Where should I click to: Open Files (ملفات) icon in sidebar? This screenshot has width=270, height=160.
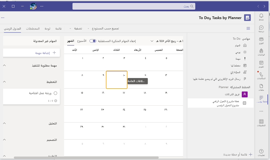point(261,87)
